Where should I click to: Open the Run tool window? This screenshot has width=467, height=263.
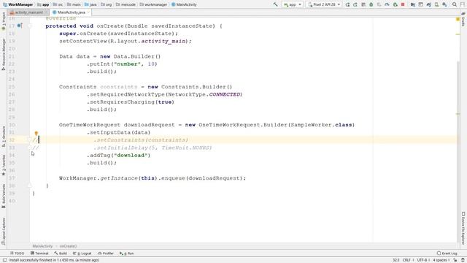(x=126, y=254)
